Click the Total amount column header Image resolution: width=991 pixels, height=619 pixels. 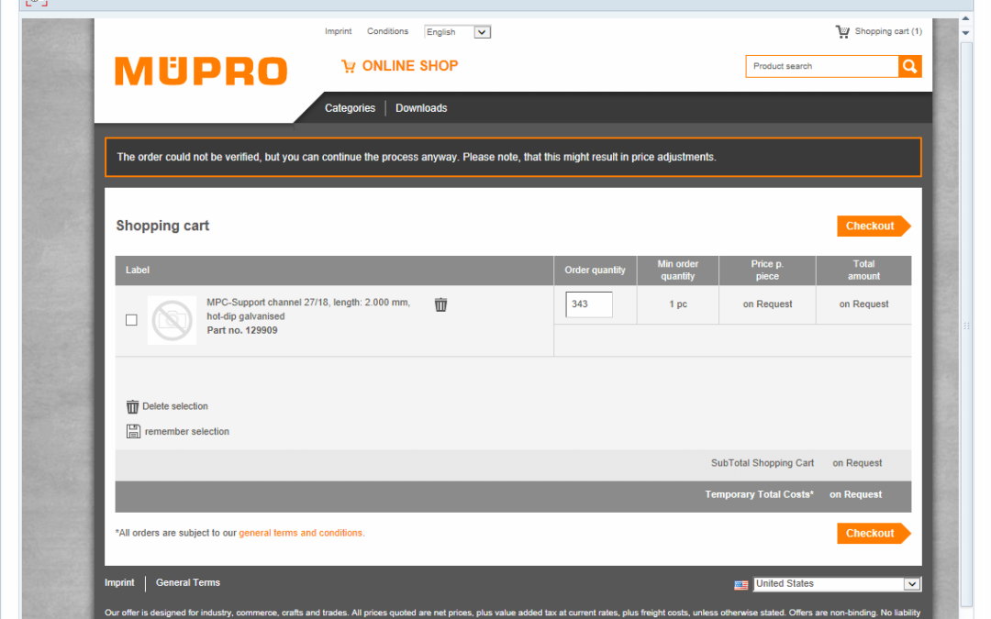click(863, 271)
